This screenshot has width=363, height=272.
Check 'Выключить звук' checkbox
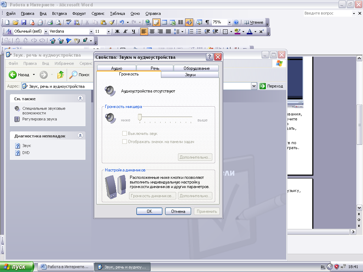coord(124,134)
